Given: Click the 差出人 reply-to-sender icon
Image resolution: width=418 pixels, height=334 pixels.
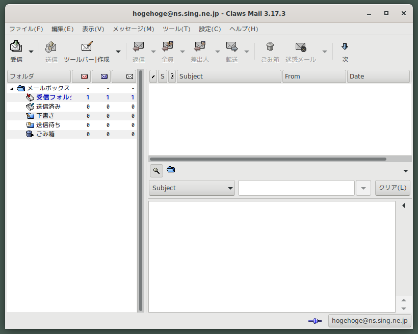Looking at the screenshot, I should (200, 47).
